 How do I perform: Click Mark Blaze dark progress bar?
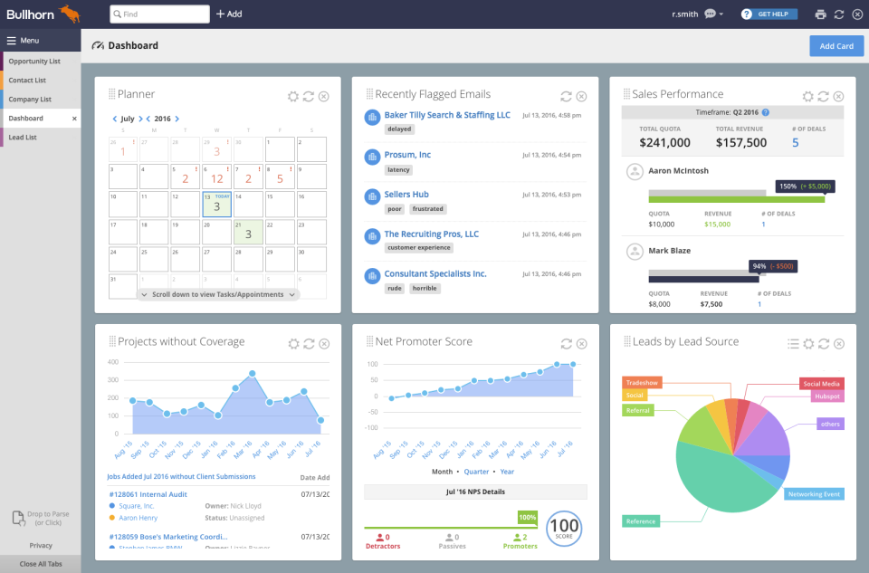pyautogui.click(x=703, y=280)
